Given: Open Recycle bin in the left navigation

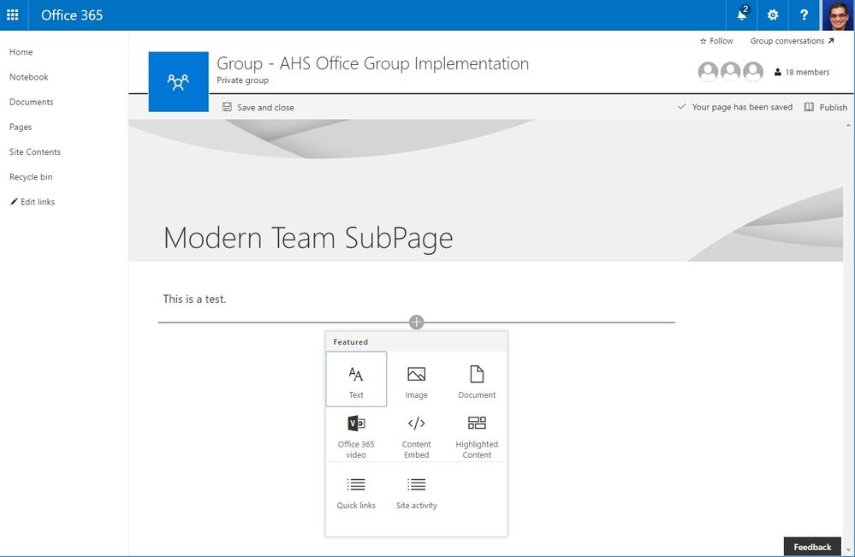Looking at the screenshot, I should pos(31,177).
